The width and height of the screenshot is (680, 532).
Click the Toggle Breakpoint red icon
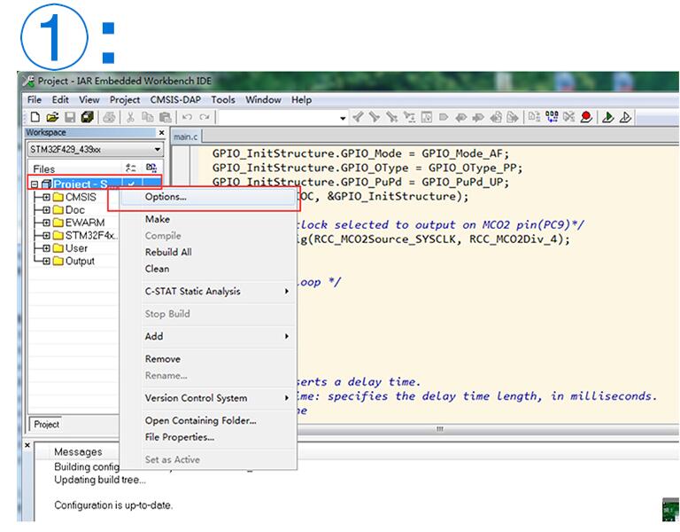pos(585,117)
